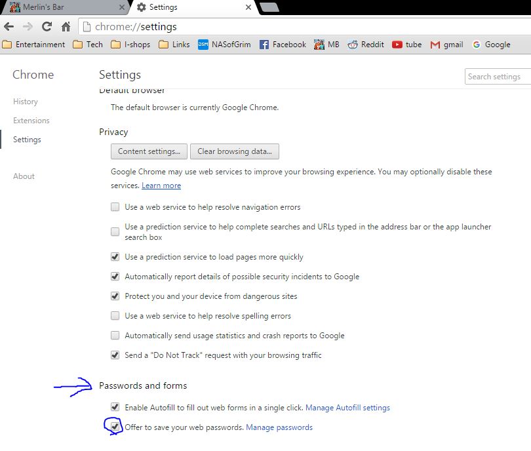Reload the page with the refresh icon

click(x=47, y=26)
